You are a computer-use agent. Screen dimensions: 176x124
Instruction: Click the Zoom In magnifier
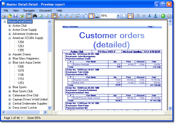pyautogui.click(x=66, y=16)
